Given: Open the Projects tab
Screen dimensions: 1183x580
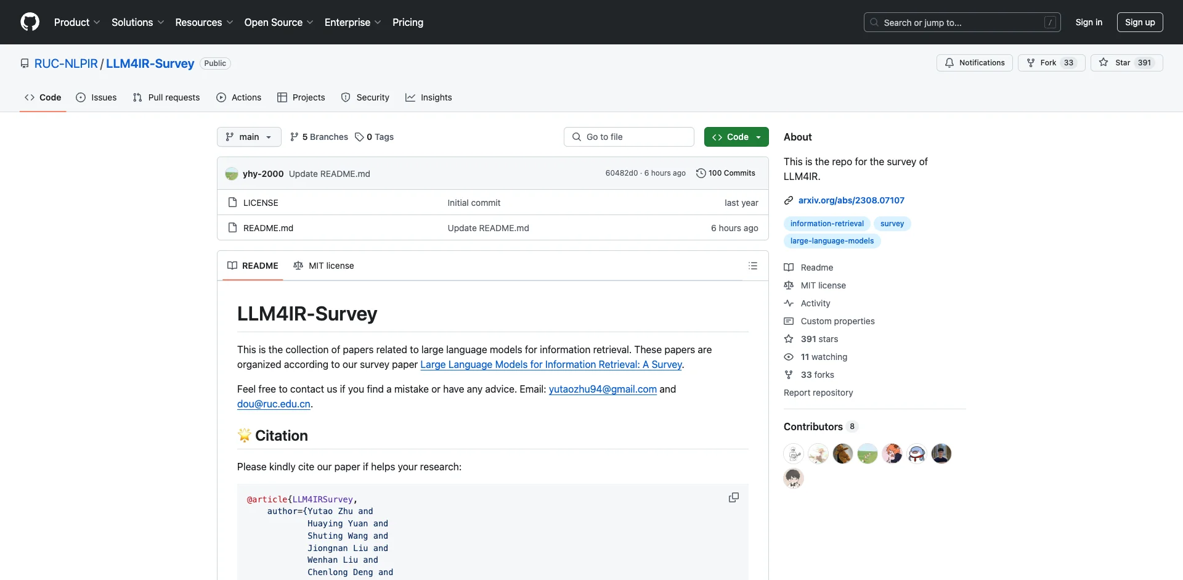Looking at the screenshot, I should (x=301, y=97).
